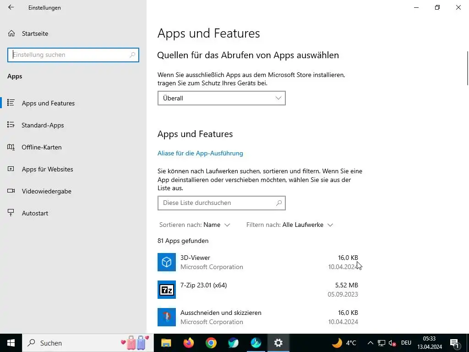Click the 05.09.2023 install date
469x352 pixels.
(343, 294)
